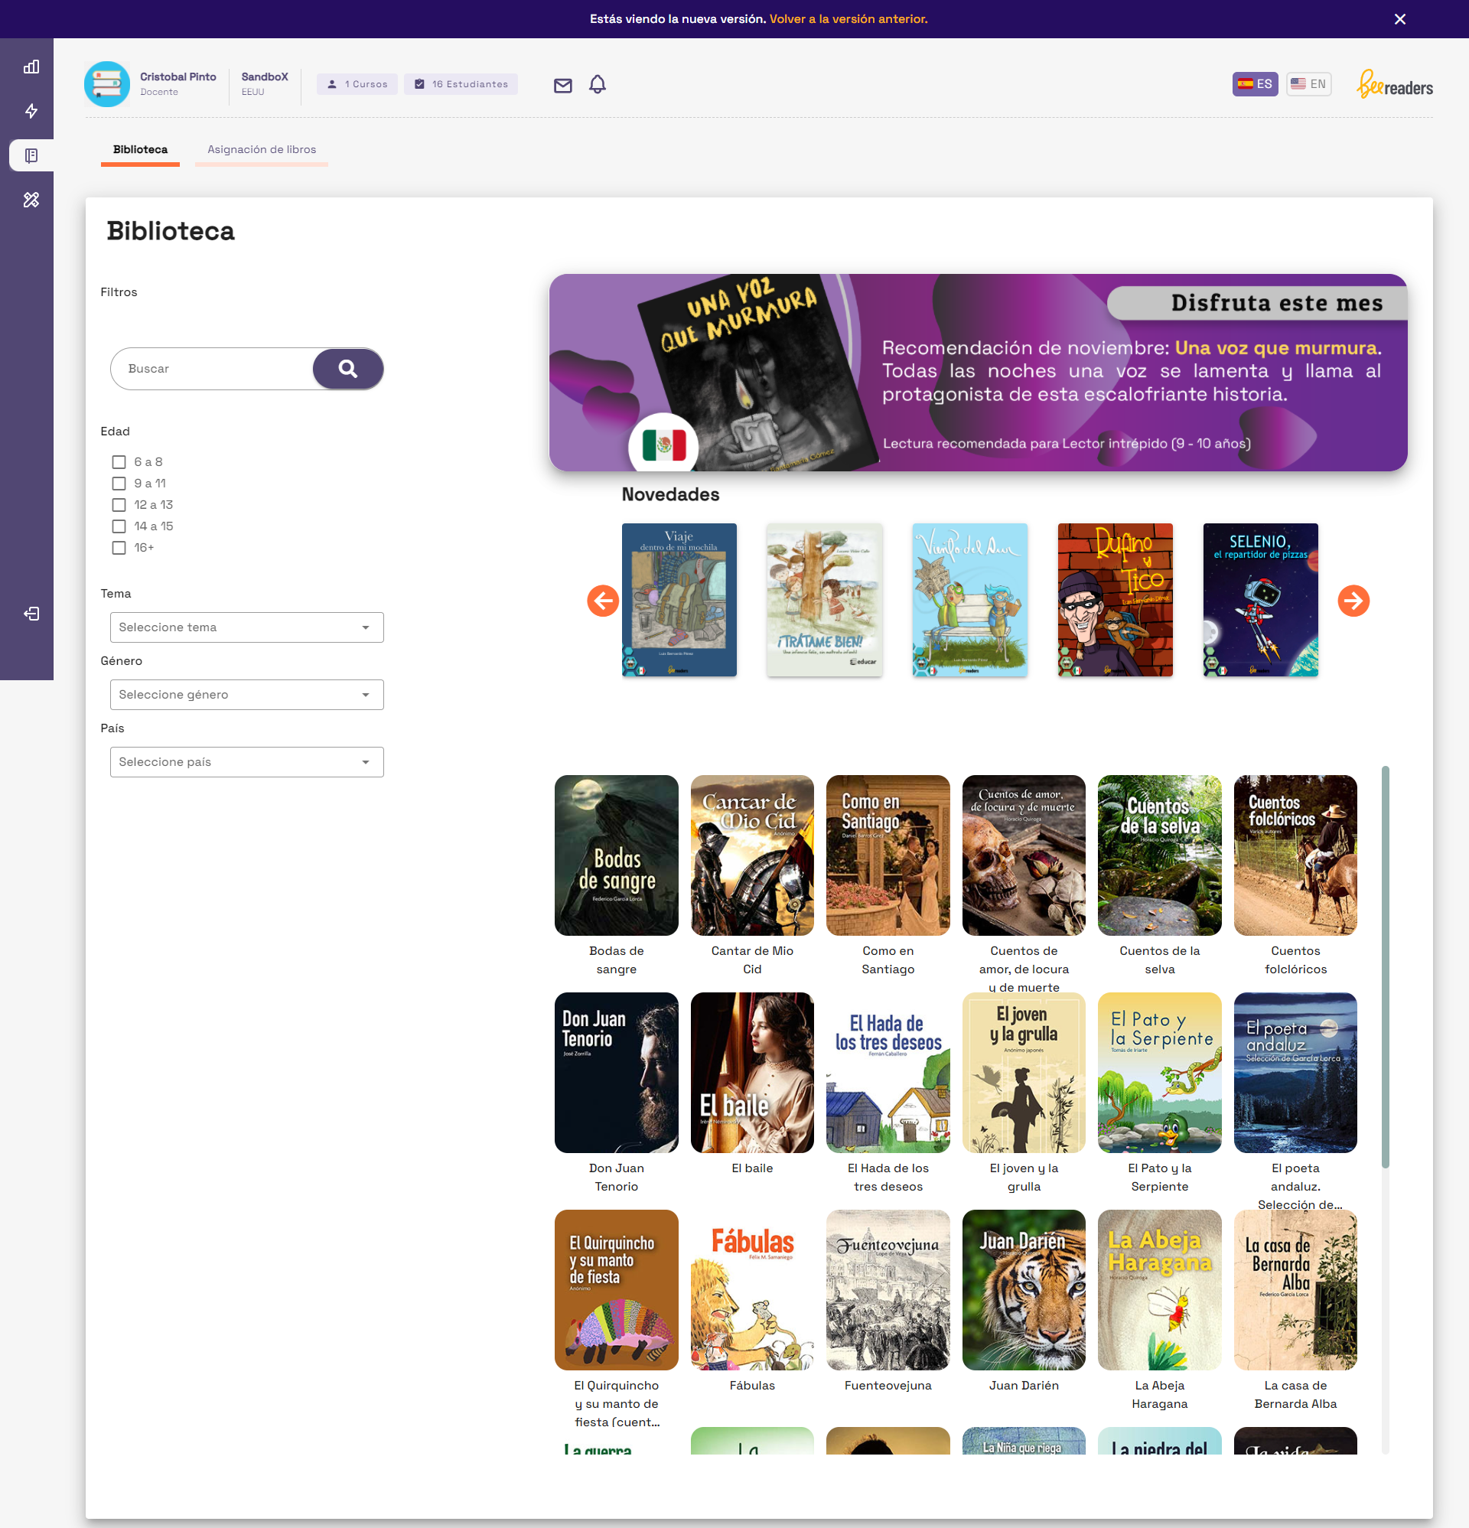Click SandboX EEUU school label
Image resolution: width=1469 pixels, height=1528 pixels.
point(264,84)
